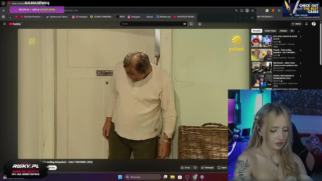The height and width of the screenshot is (181, 322).
Task: Share the video with Udostępnij
Action: point(207,168)
